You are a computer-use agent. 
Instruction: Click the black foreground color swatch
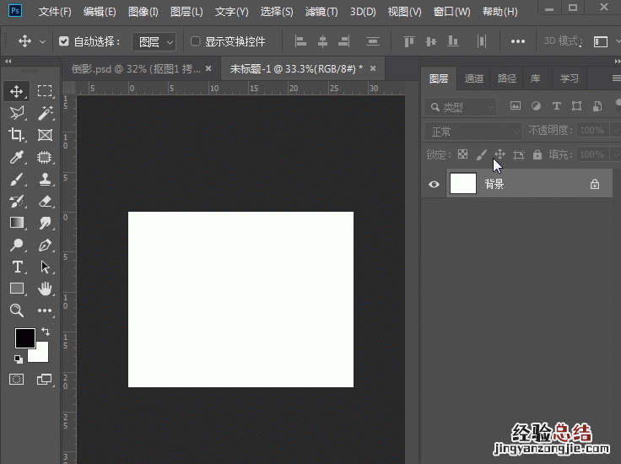(x=24, y=338)
